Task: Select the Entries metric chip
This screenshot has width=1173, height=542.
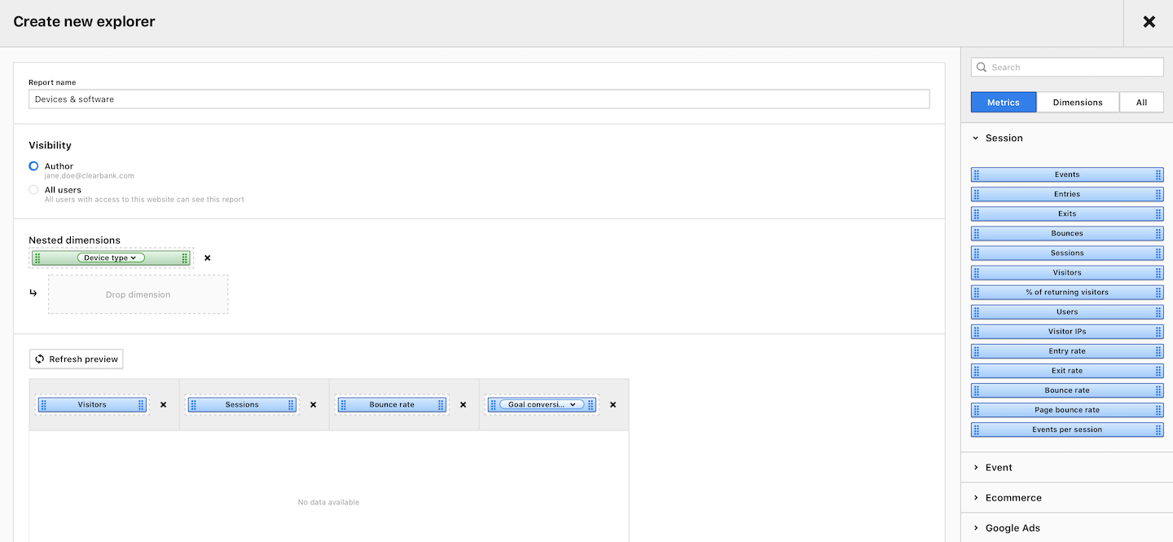Action: pyautogui.click(x=1067, y=194)
